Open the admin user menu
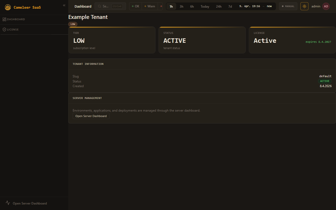 point(316,6)
